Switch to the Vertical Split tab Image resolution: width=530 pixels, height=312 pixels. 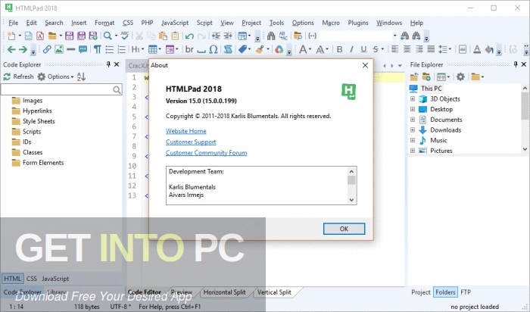point(274,292)
